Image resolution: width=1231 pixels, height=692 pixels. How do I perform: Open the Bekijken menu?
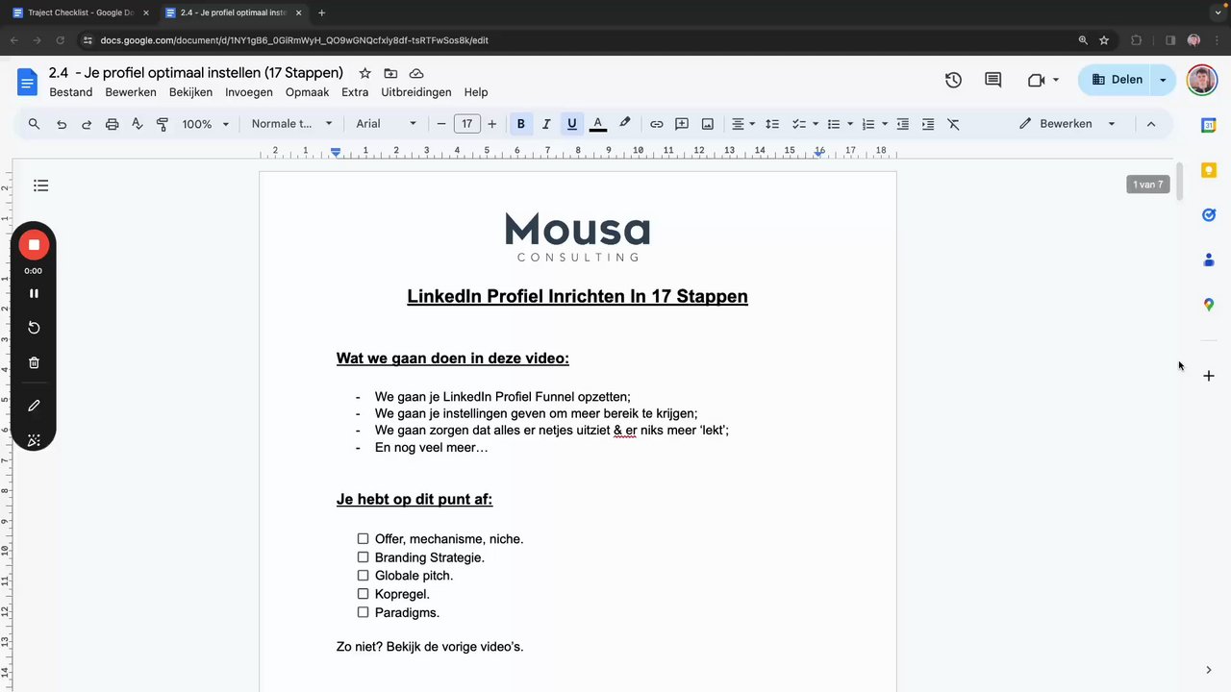pyautogui.click(x=190, y=92)
